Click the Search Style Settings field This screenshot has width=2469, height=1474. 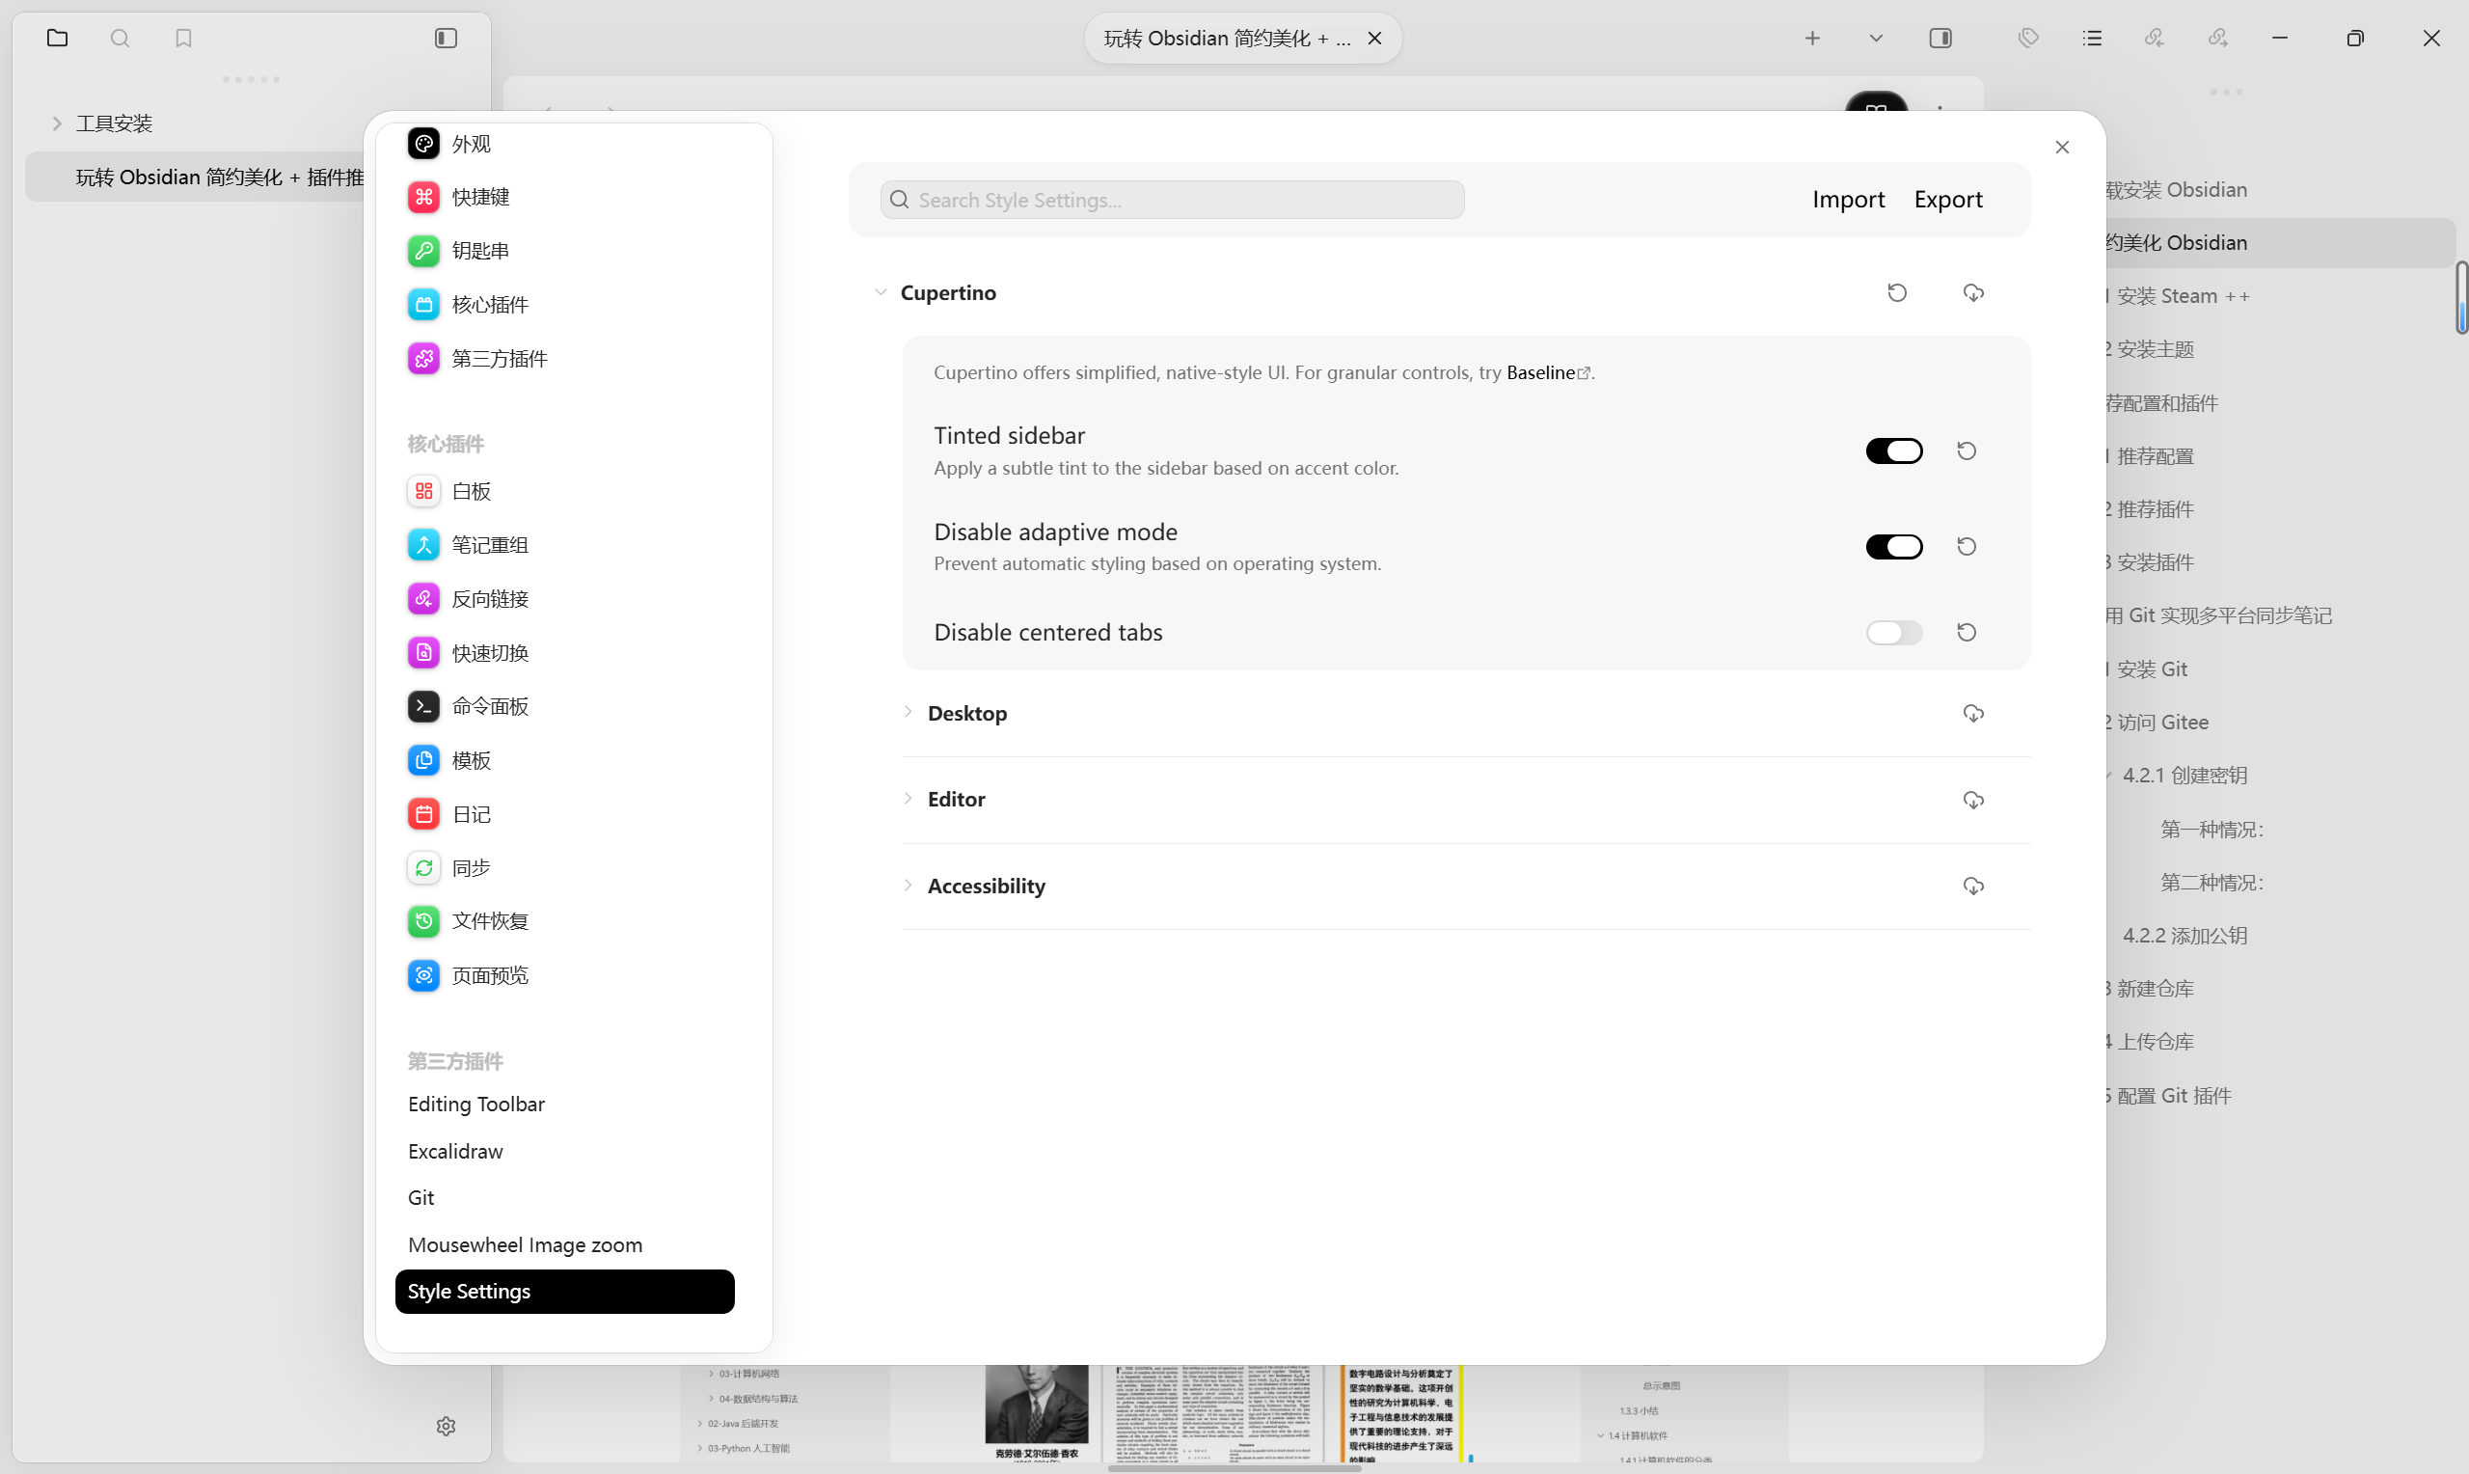coord(1172,200)
